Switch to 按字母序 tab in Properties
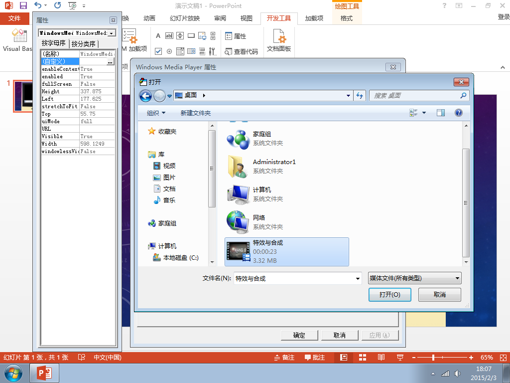 [x=54, y=43]
